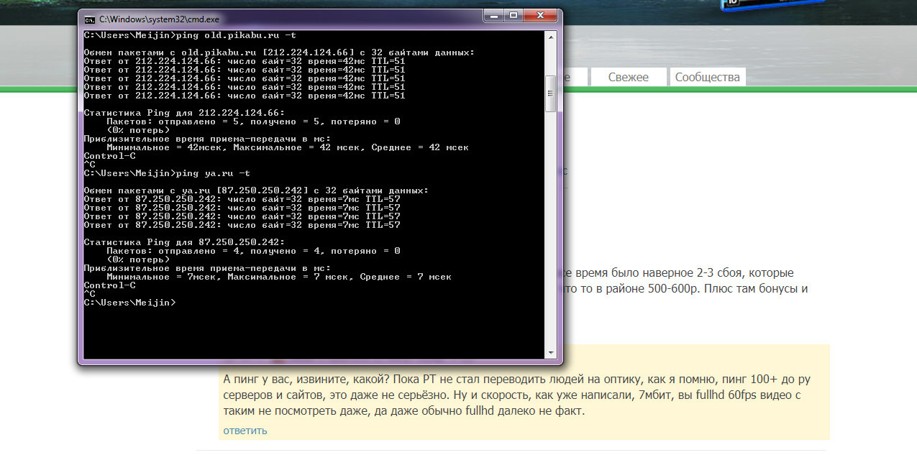917x455 pixels.
Task: Minimize the cmd.exe window
Action: [493, 15]
